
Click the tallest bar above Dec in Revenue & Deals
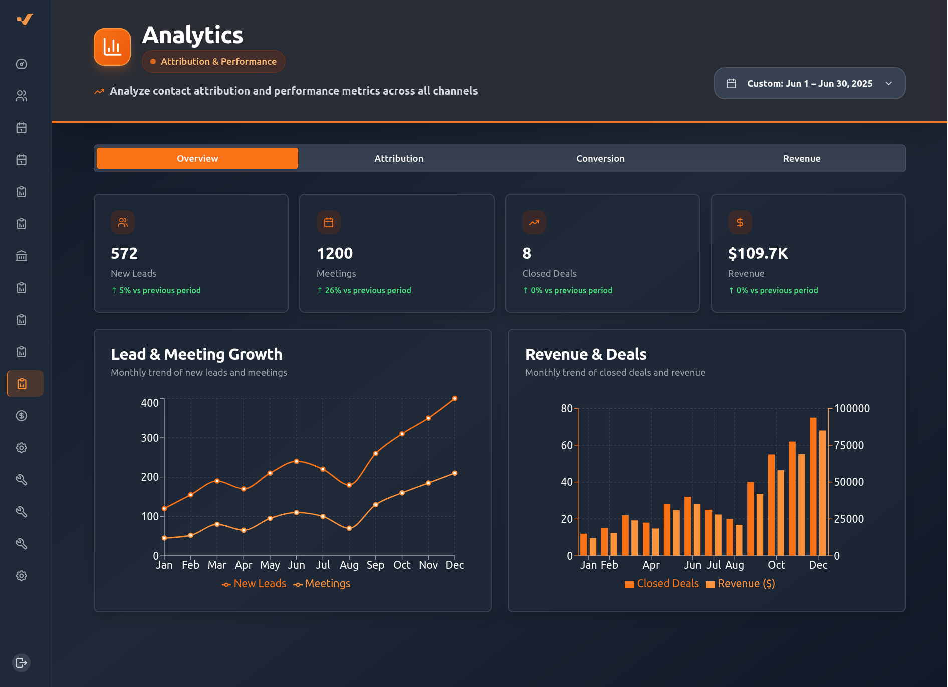pyautogui.click(x=813, y=486)
